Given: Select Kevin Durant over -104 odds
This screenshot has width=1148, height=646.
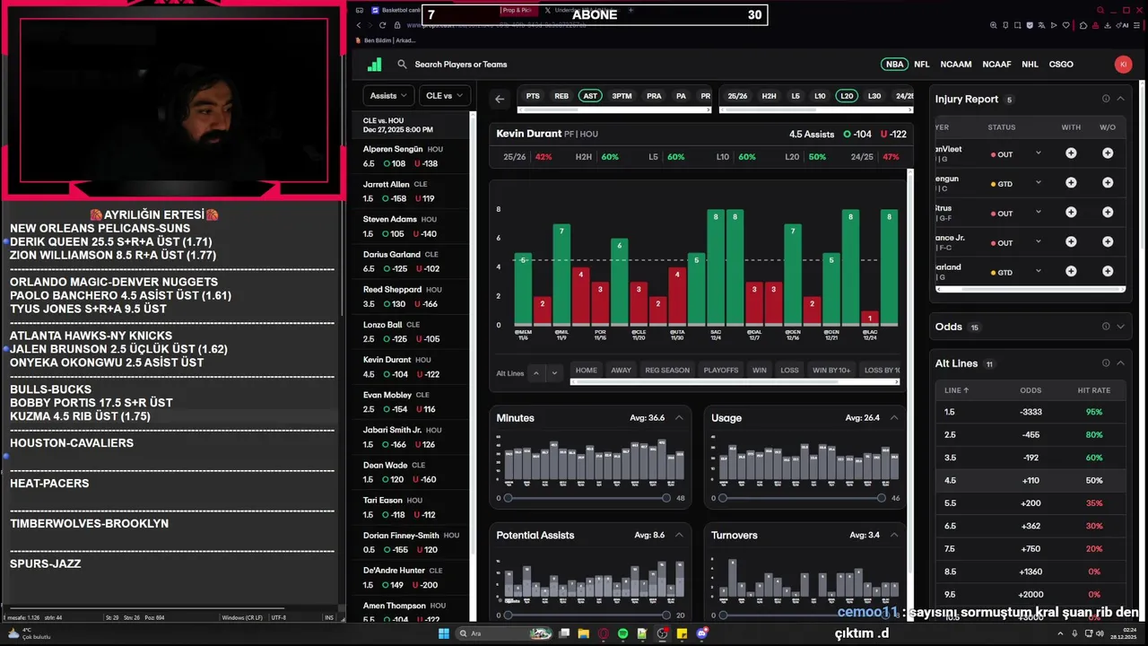Looking at the screenshot, I should tap(394, 374).
